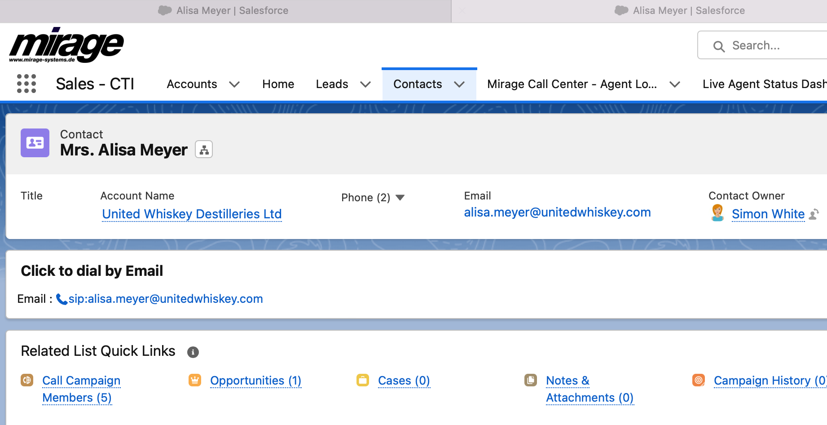Expand Mirage Call Center tab dropdown chevron
Screen dimensions: 827x425
(675, 84)
